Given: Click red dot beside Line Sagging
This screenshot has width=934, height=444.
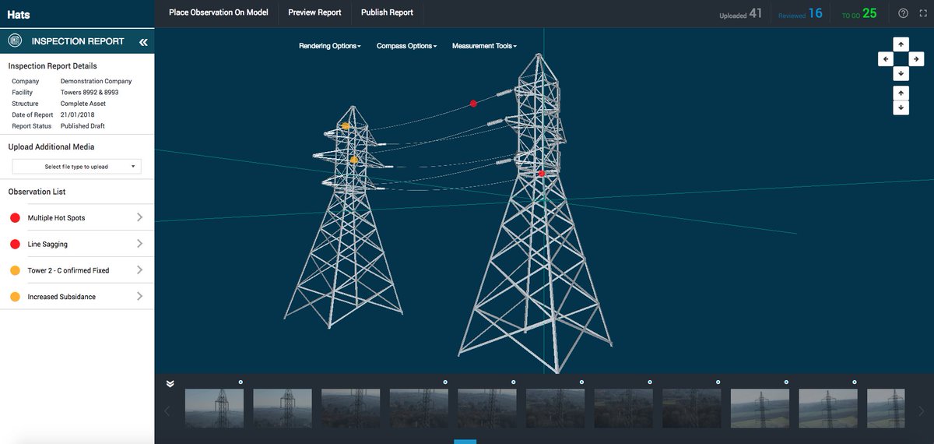Looking at the screenshot, I should click(x=15, y=244).
